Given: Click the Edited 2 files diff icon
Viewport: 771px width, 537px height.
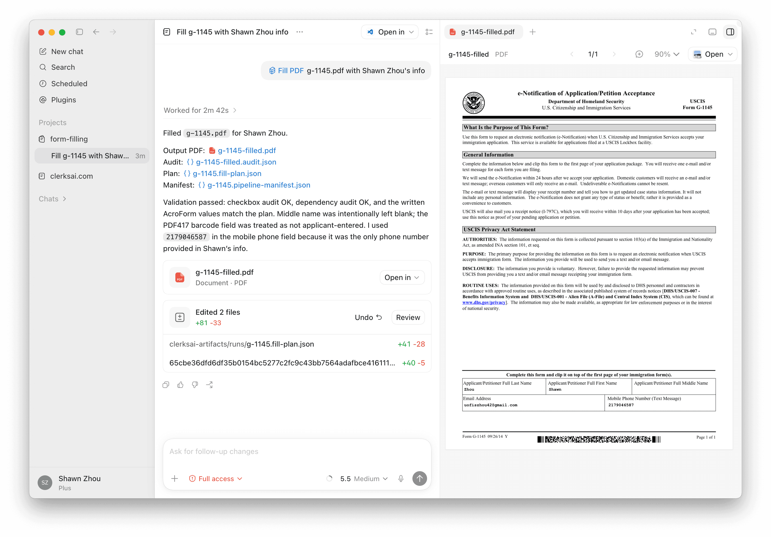Looking at the screenshot, I should pos(180,317).
